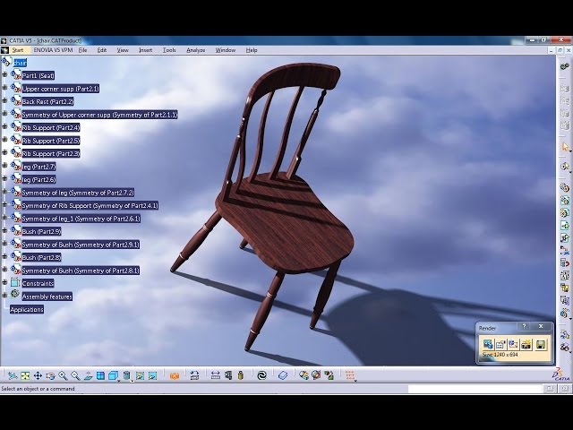Click the Measure Item icon
Image resolution: width=573 pixels, height=430 pixels.
228,375
